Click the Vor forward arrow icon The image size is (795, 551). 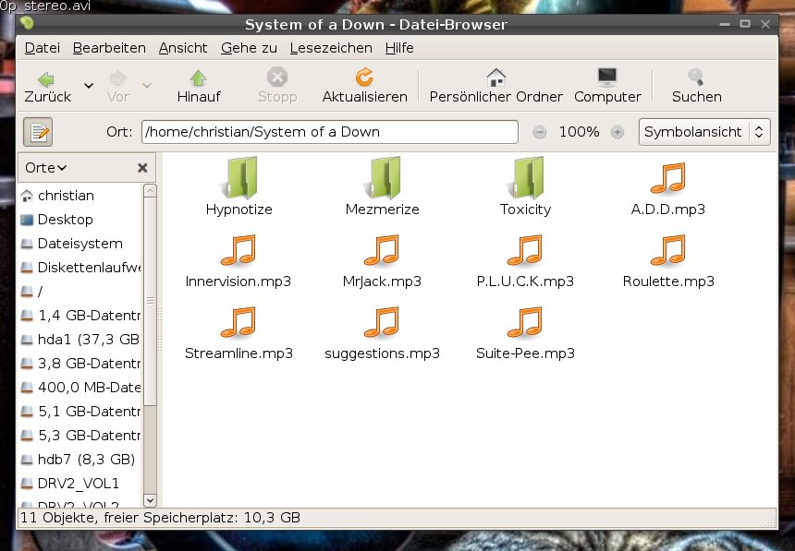tap(117, 78)
